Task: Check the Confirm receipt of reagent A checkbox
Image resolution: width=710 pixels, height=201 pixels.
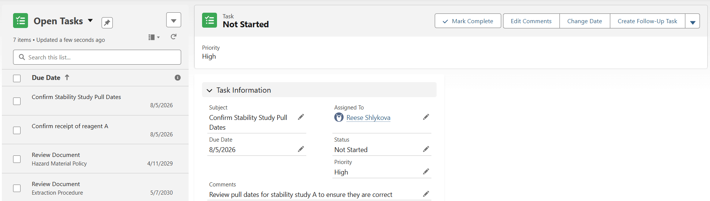Action: tap(17, 130)
